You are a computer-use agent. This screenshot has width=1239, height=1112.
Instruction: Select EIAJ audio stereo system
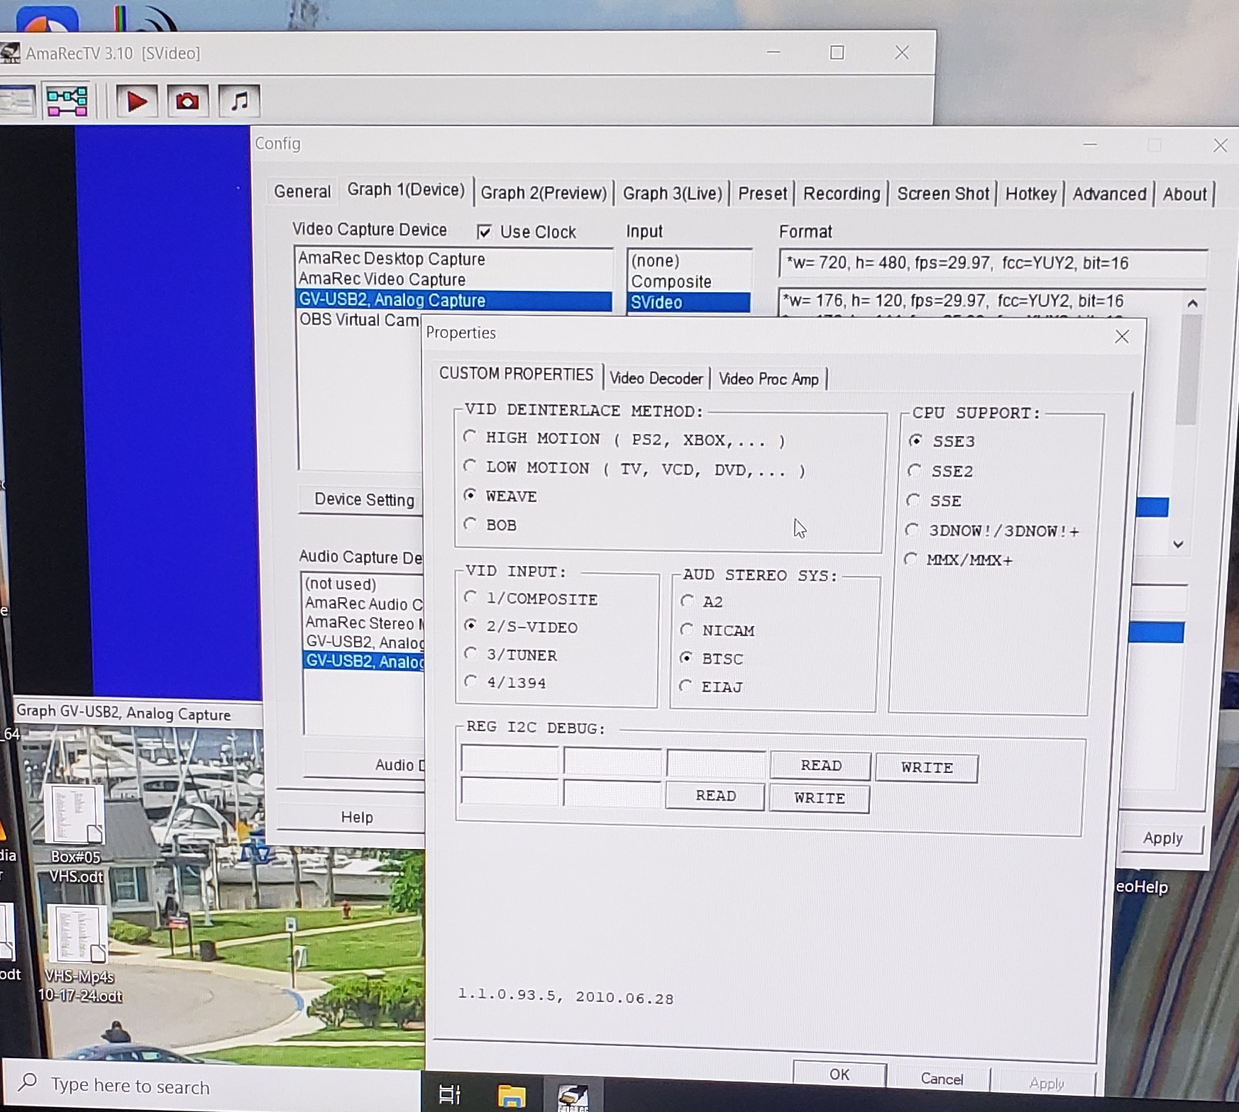[x=685, y=686]
